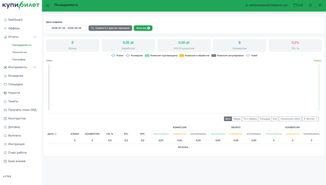Click the account email webdeveloperdb23@gmail.com

coord(268,5)
